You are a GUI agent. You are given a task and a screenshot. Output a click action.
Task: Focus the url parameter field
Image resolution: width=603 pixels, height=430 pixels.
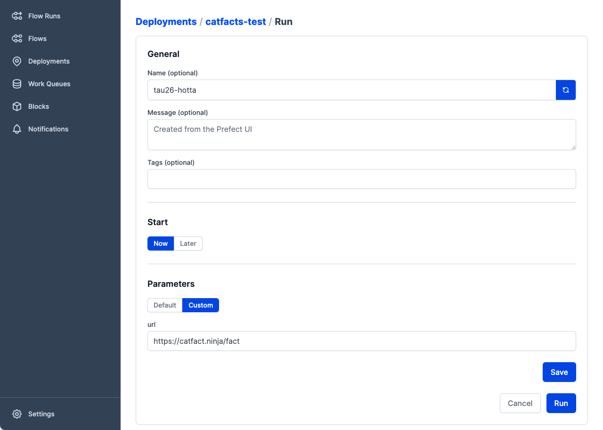click(362, 341)
